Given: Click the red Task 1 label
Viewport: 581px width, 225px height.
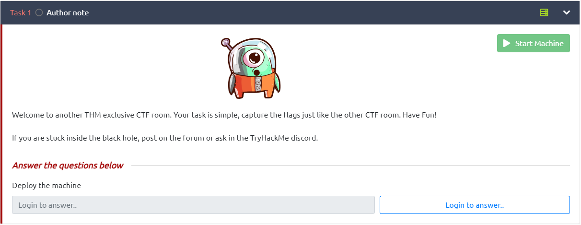Looking at the screenshot, I should coord(21,13).
